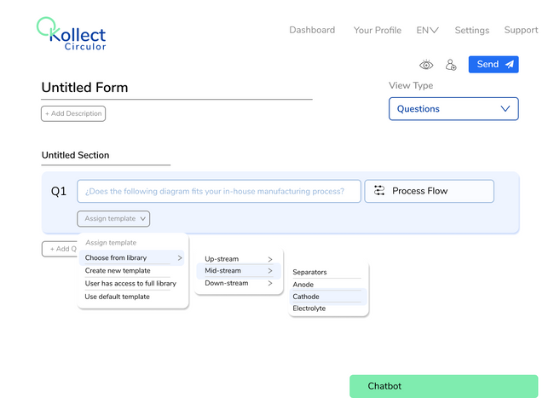Select Use default template option
Image resolution: width=560 pixels, height=398 pixels.
click(x=117, y=297)
